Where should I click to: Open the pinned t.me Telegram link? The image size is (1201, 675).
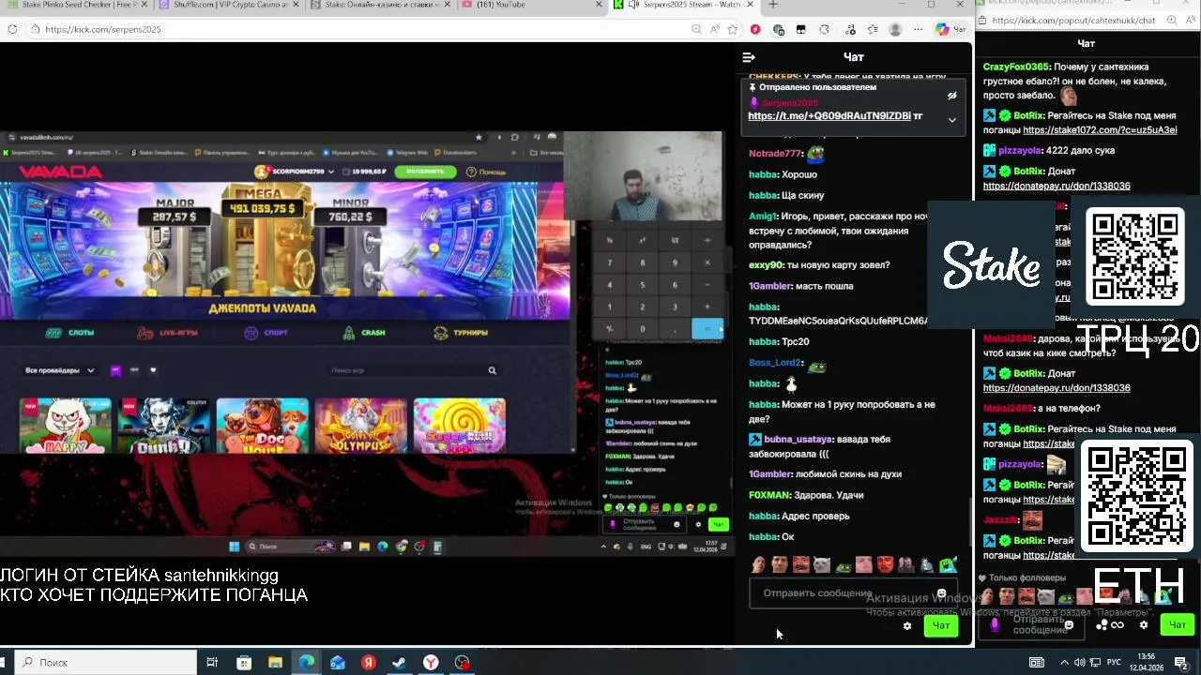(x=829, y=116)
